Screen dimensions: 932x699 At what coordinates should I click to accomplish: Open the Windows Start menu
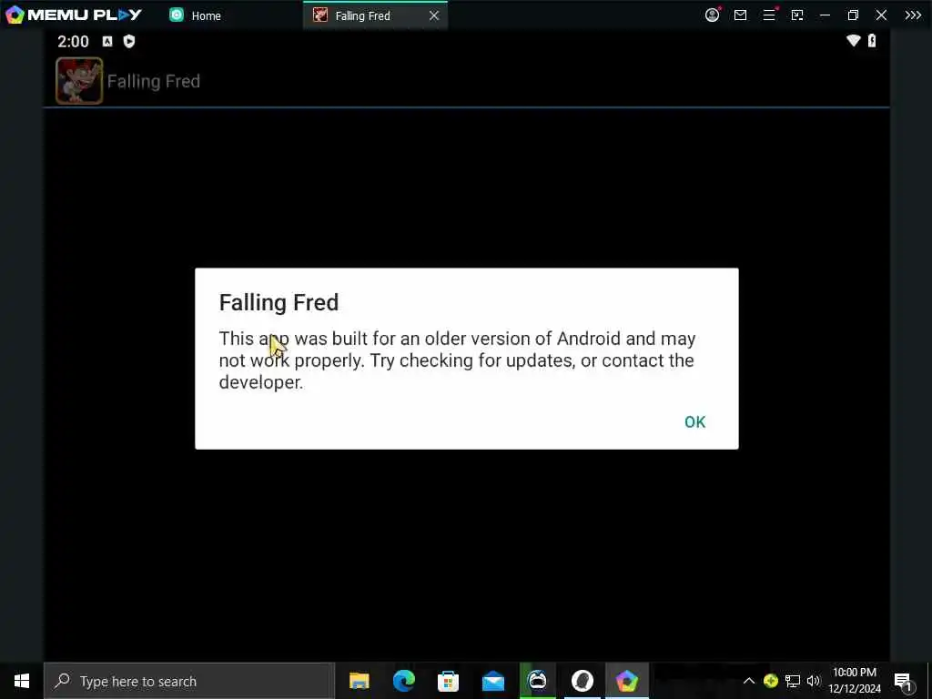point(22,681)
